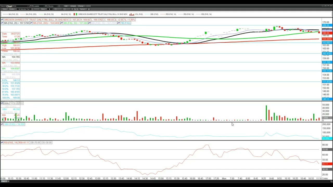Click the FIB (FAS) study label
Image resolution: width=333 pixels, height=187 pixels.
click(125, 23)
